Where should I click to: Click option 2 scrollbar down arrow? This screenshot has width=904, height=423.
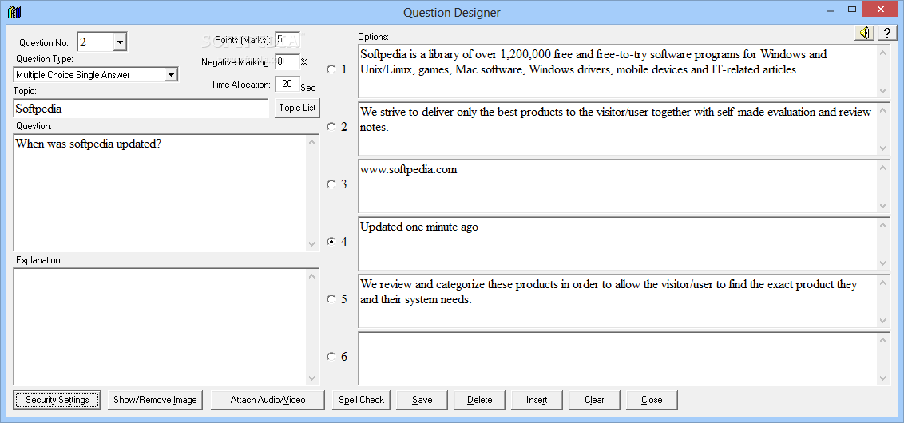883,148
